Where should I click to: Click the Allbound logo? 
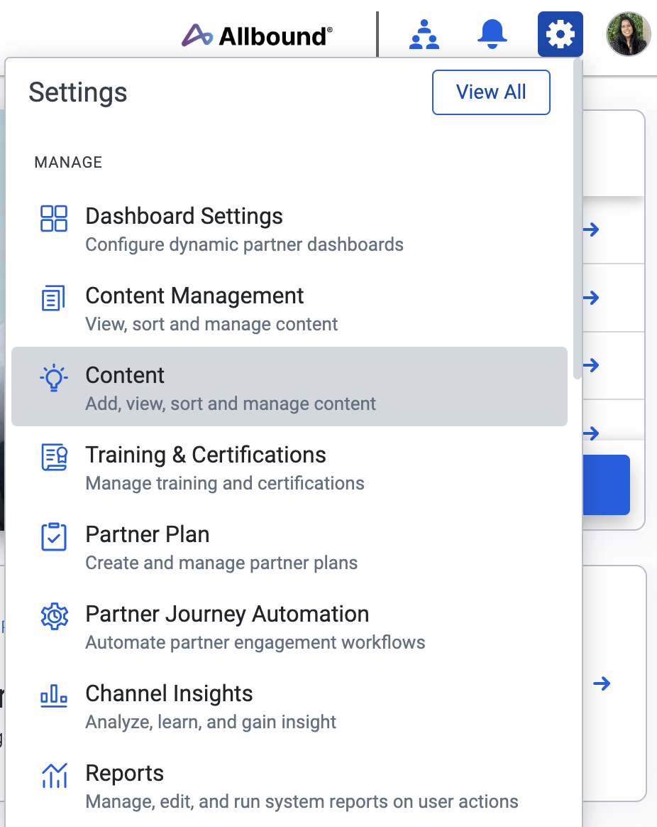[x=257, y=35]
